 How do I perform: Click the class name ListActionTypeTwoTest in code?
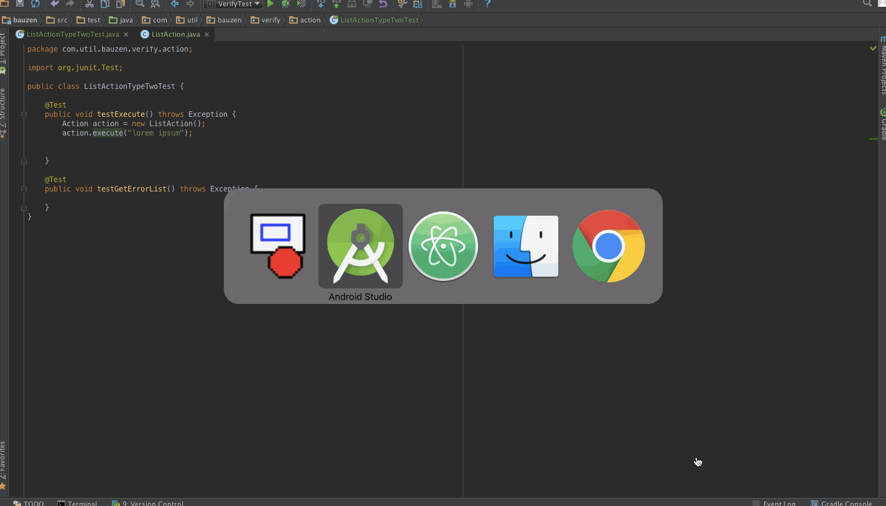(x=130, y=86)
